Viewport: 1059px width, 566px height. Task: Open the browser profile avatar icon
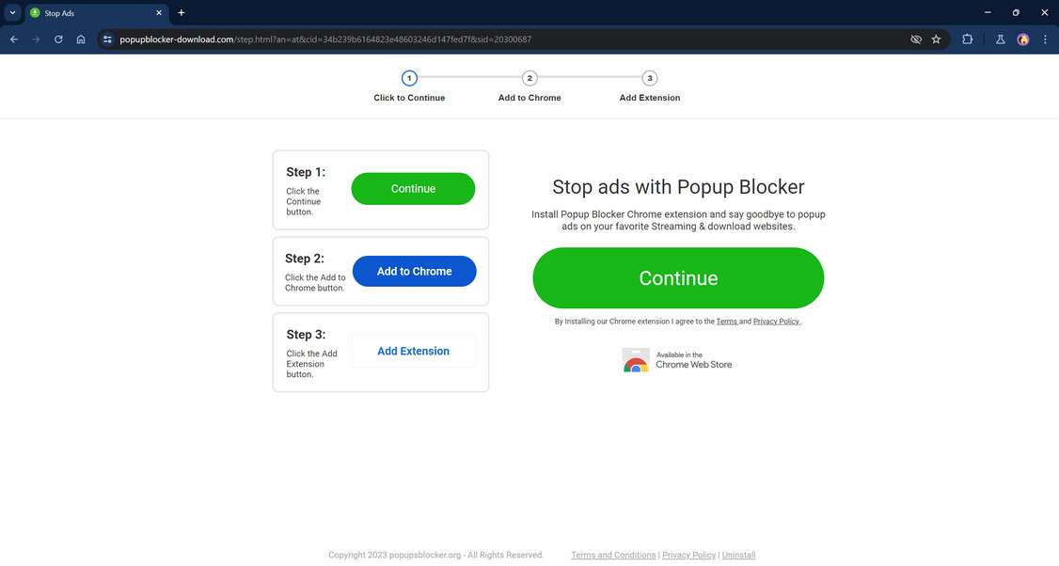tap(1023, 39)
